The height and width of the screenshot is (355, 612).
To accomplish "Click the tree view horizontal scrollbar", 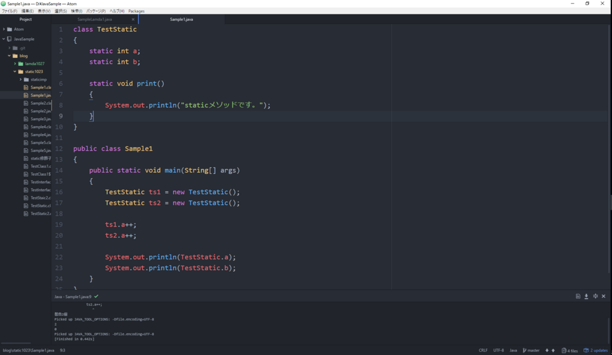I will pyautogui.click(x=16, y=344).
